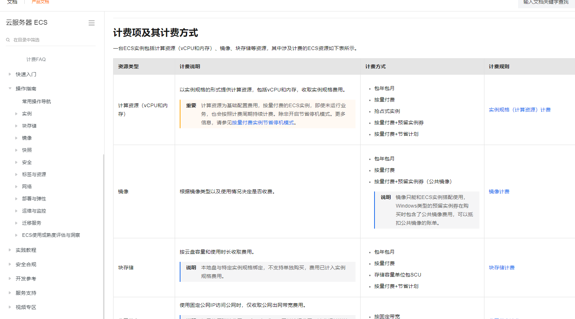The image size is (575, 319).
Task: Open 按量付费实例节省停机模式 link
Action: click(263, 123)
